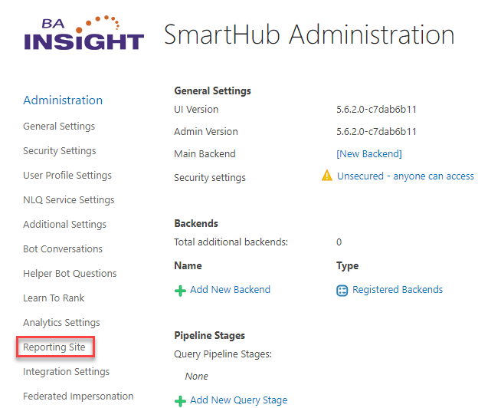
Task: Go to Security Settings page
Action: [x=60, y=151]
